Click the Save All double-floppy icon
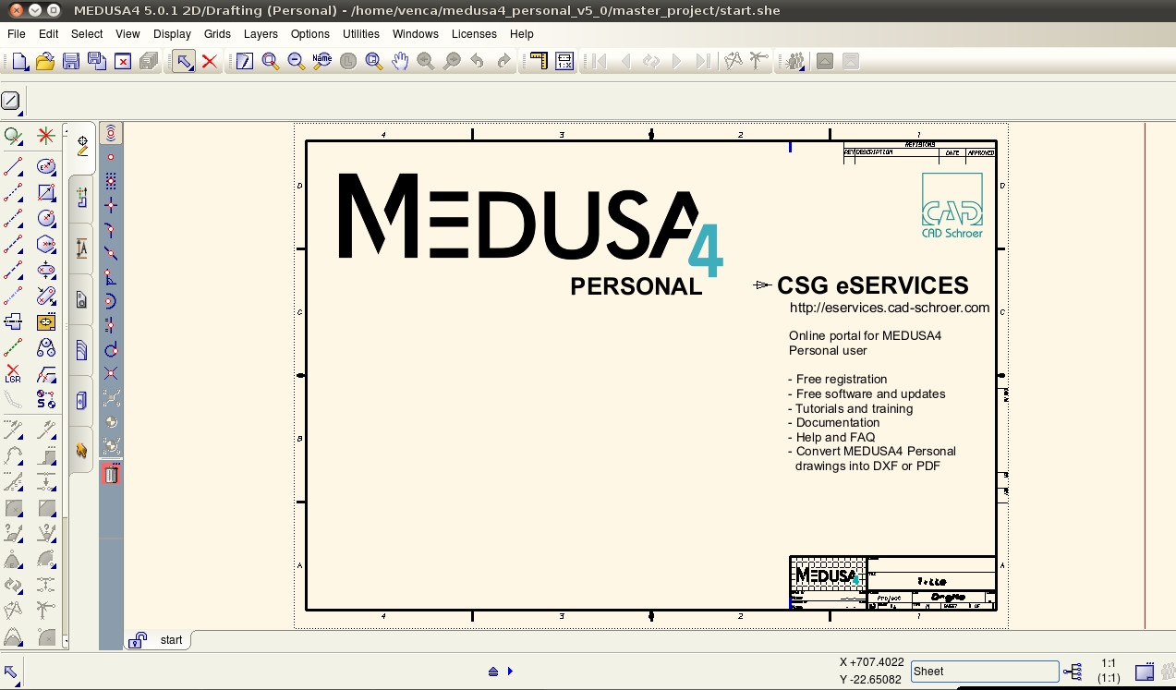This screenshot has width=1176, height=690. click(x=96, y=62)
